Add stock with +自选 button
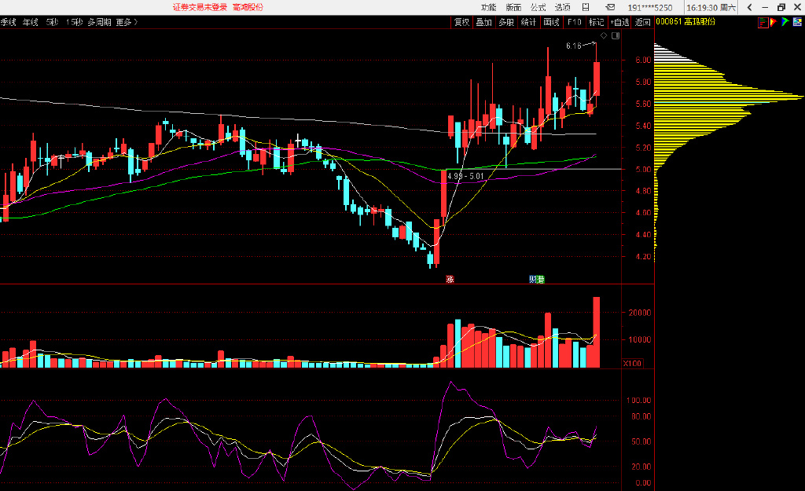 pyautogui.click(x=619, y=22)
